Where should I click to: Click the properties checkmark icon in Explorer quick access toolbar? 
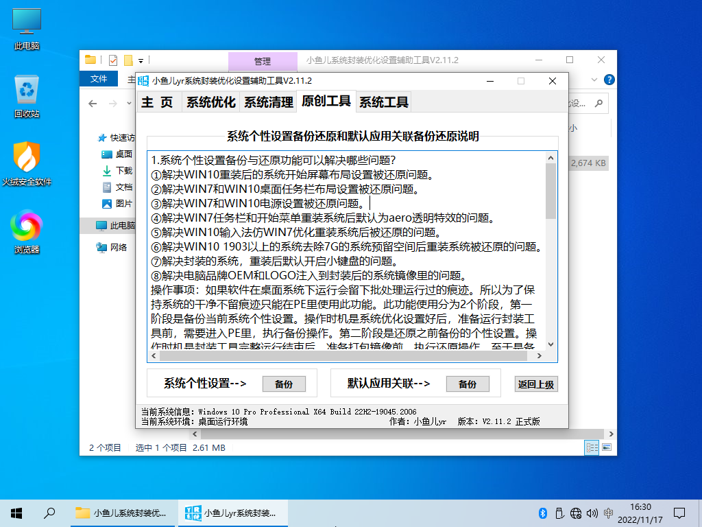click(113, 60)
